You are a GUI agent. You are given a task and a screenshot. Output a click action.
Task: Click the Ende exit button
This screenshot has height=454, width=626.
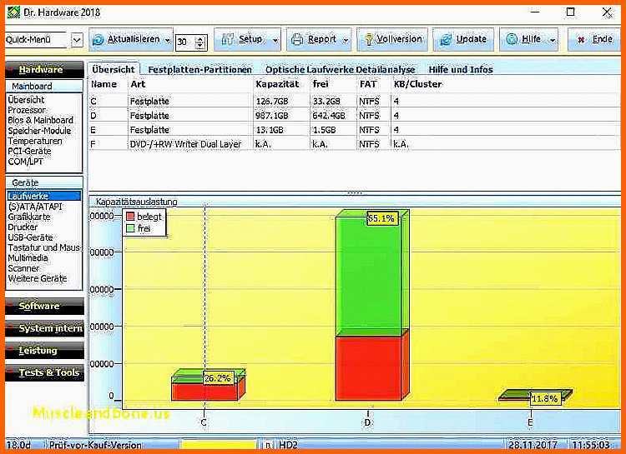tap(593, 39)
